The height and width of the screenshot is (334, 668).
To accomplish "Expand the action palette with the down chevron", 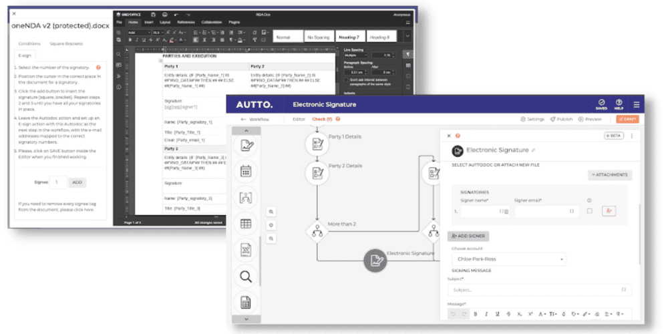I will (x=246, y=319).
